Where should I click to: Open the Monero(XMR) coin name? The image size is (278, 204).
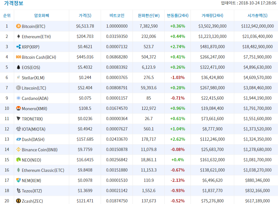[34, 109]
